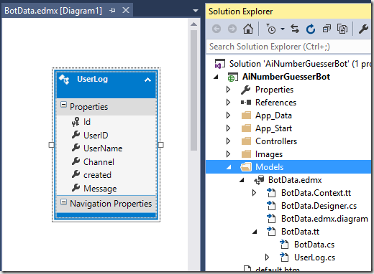Pin the BotData.edmx diagram tab
This screenshot has height=274, width=374.
112,11
